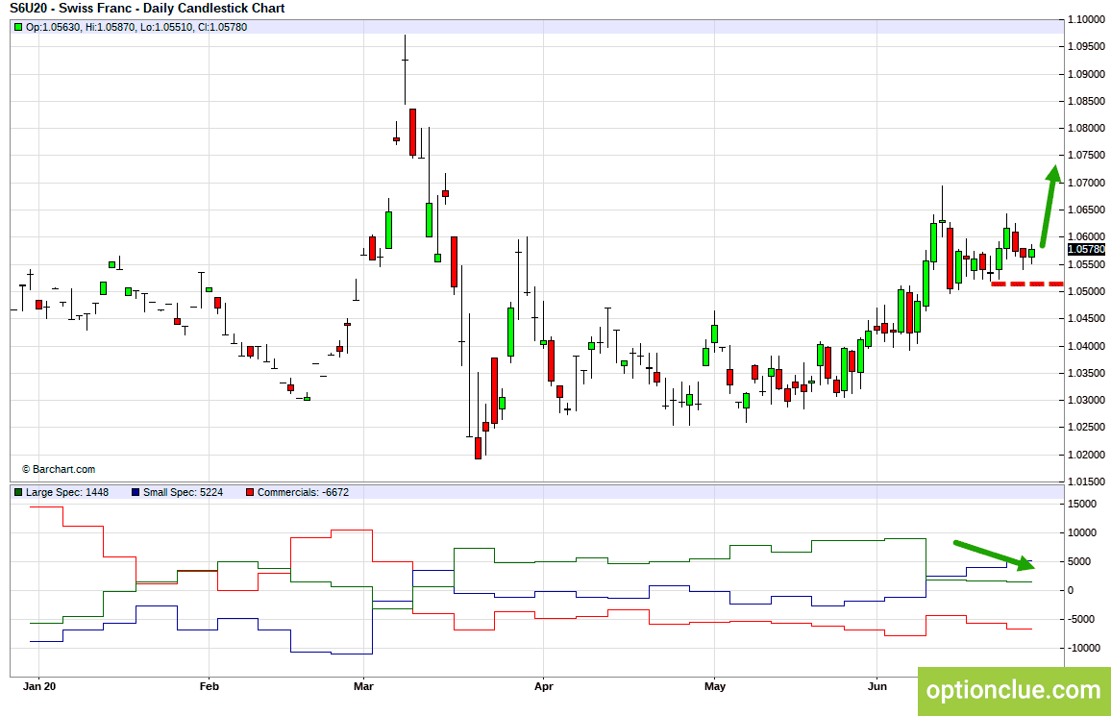Click the 1.08000 price axis label

(x=1086, y=128)
